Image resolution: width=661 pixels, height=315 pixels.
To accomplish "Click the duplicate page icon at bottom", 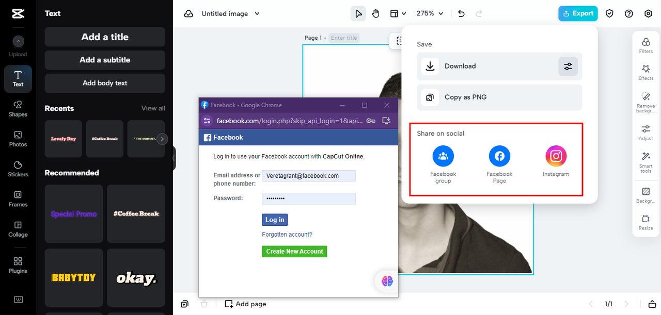I will coord(184,304).
